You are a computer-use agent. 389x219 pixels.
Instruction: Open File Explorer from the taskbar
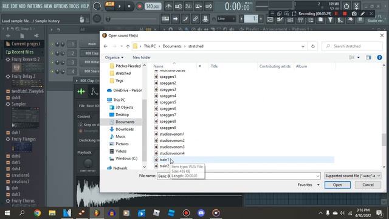pos(52,213)
